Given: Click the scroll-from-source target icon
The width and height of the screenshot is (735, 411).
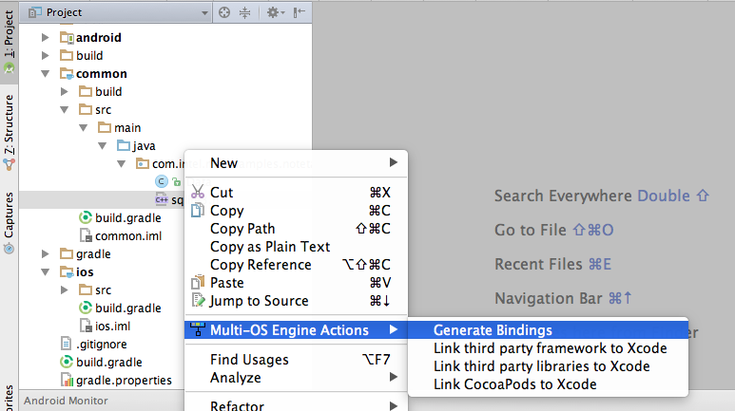Looking at the screenshot, I should 224,12.
